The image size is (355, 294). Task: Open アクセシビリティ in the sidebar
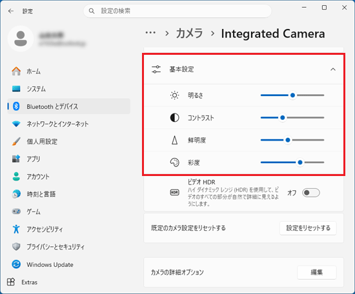coord(69,229)
